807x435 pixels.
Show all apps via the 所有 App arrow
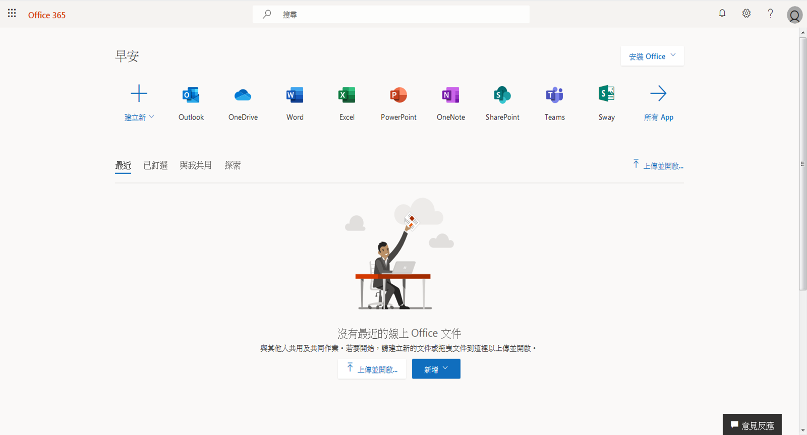[659, 103]
